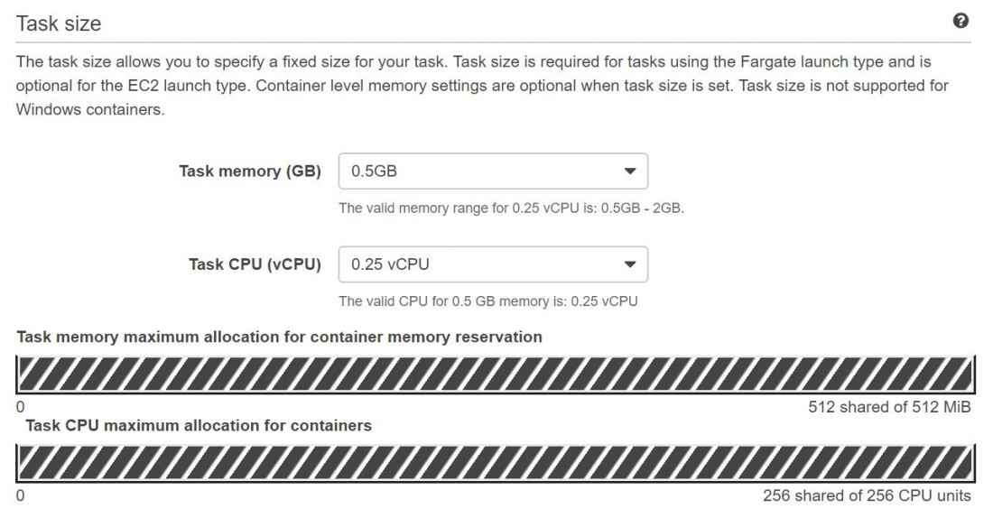
Task: Click the arrow on the 0.25 vCPU dropdown
Action: [x=630, y=264]
